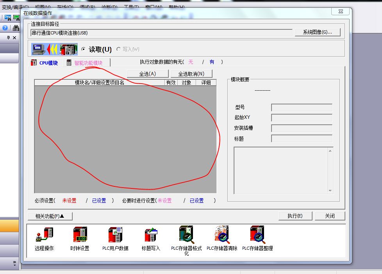The image size is (382, 274).
Task: Collapse the 相关功能(F) related functions panel
Action: pyautogui.click(x=50, y=216)
